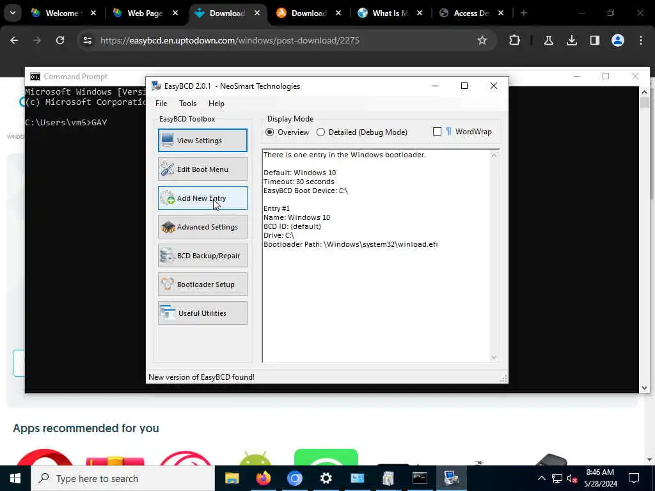The width and height of the screenshot is (655, 491).
Task: Open EasyBCD File menu
Action: (161, 104)
